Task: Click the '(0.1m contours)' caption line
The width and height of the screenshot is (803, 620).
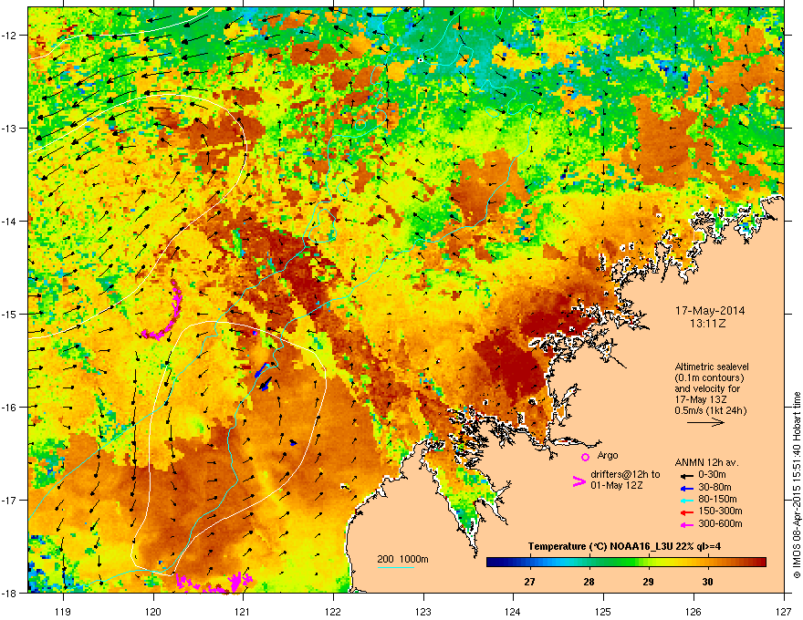Action: tap(709, 378)
